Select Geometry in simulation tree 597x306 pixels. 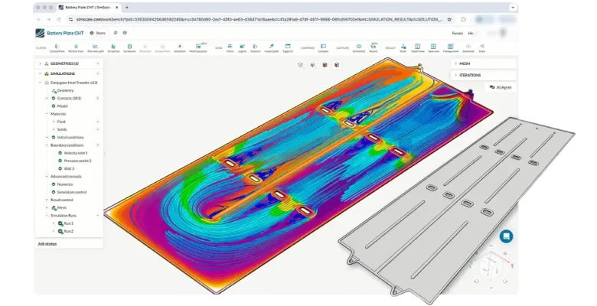click(65, 90)
